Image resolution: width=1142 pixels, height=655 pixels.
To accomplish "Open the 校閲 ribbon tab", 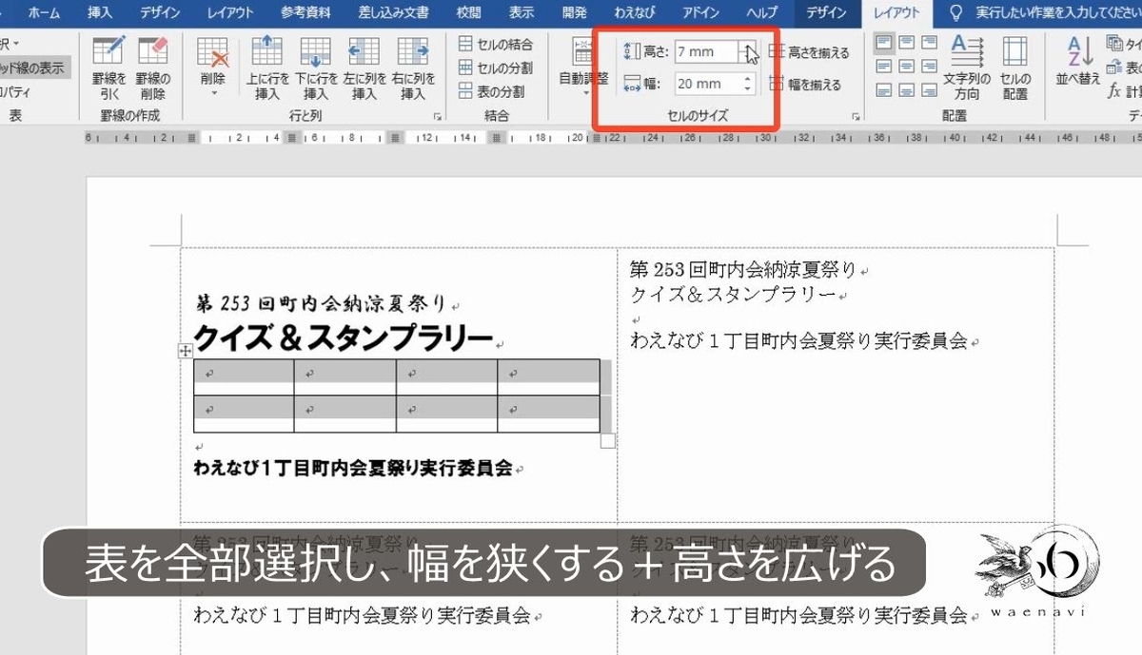I will (467, 13).
